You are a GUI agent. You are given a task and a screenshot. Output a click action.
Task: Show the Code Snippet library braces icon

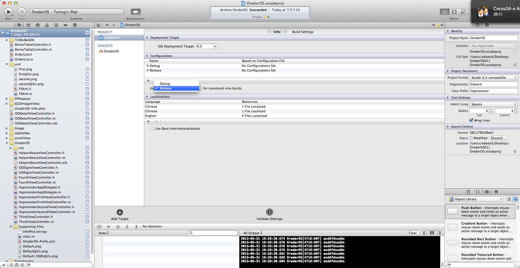[478, 192]
